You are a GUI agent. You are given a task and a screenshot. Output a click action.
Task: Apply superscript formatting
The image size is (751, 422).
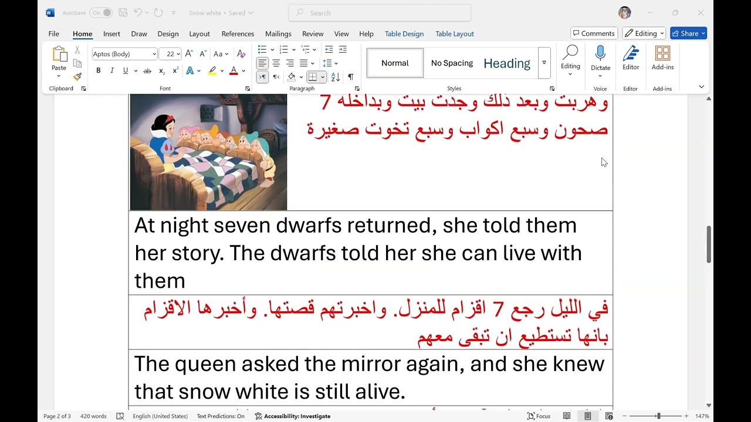tap(175, 71)
